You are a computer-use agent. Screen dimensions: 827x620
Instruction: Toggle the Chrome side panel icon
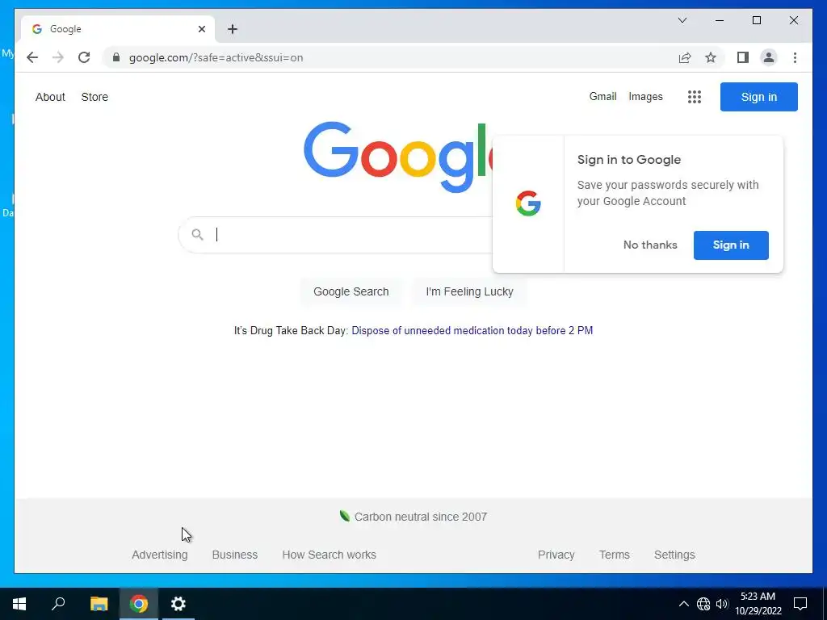(743, 57)
